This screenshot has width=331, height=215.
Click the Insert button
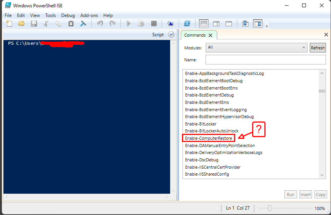[306, 195]
